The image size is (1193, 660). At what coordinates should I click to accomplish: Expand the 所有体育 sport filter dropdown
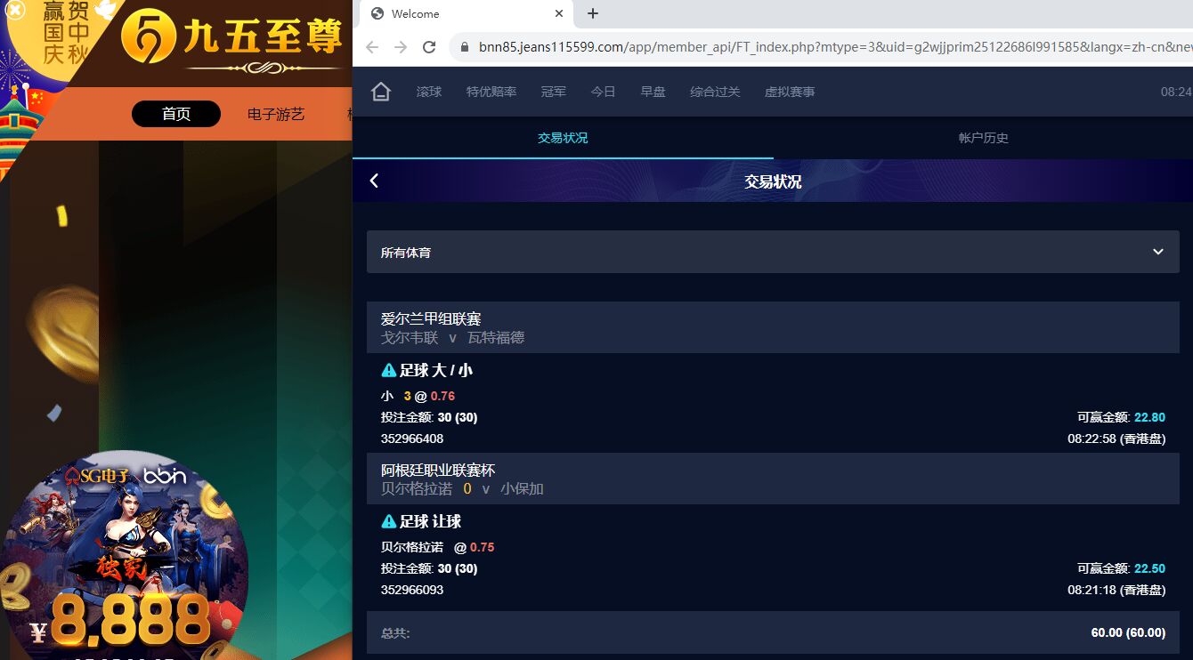773,252
